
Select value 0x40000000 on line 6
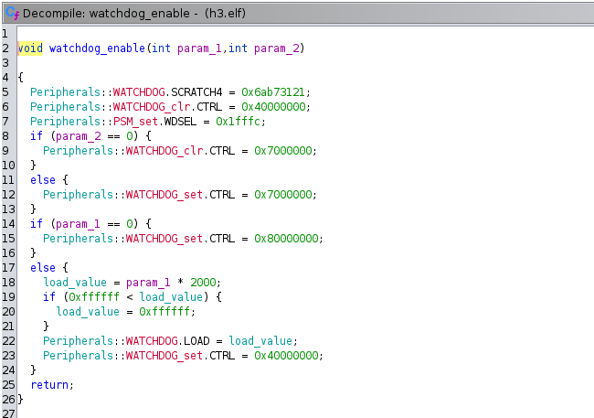[273, 107]
